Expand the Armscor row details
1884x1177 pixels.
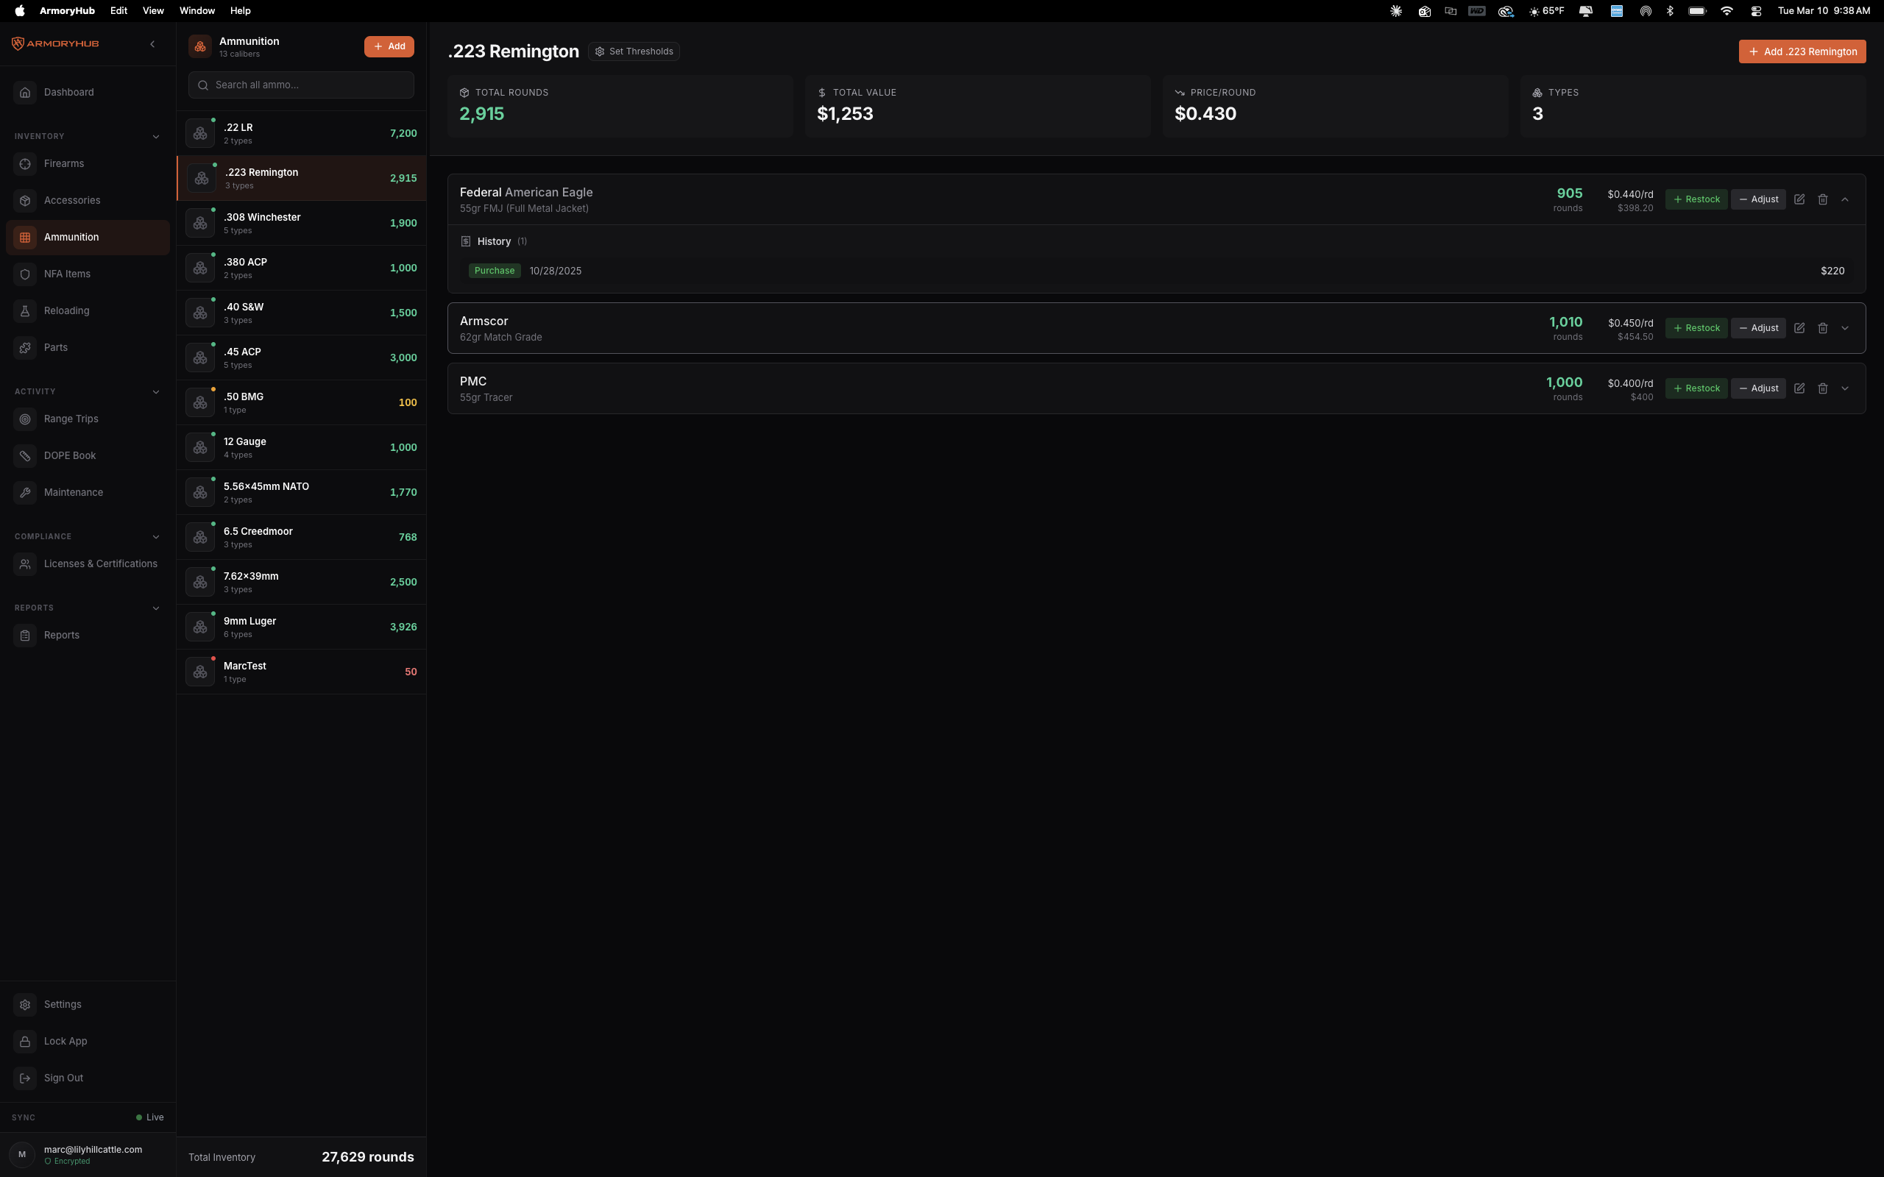(x=1844, y=328)
